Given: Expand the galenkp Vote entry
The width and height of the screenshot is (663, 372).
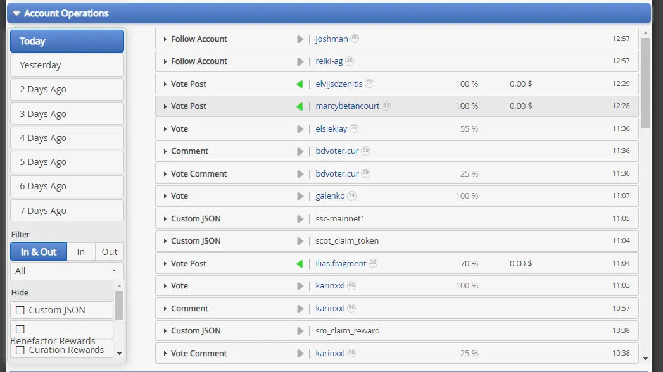Looking at the screenshot, I should (165, 196).
